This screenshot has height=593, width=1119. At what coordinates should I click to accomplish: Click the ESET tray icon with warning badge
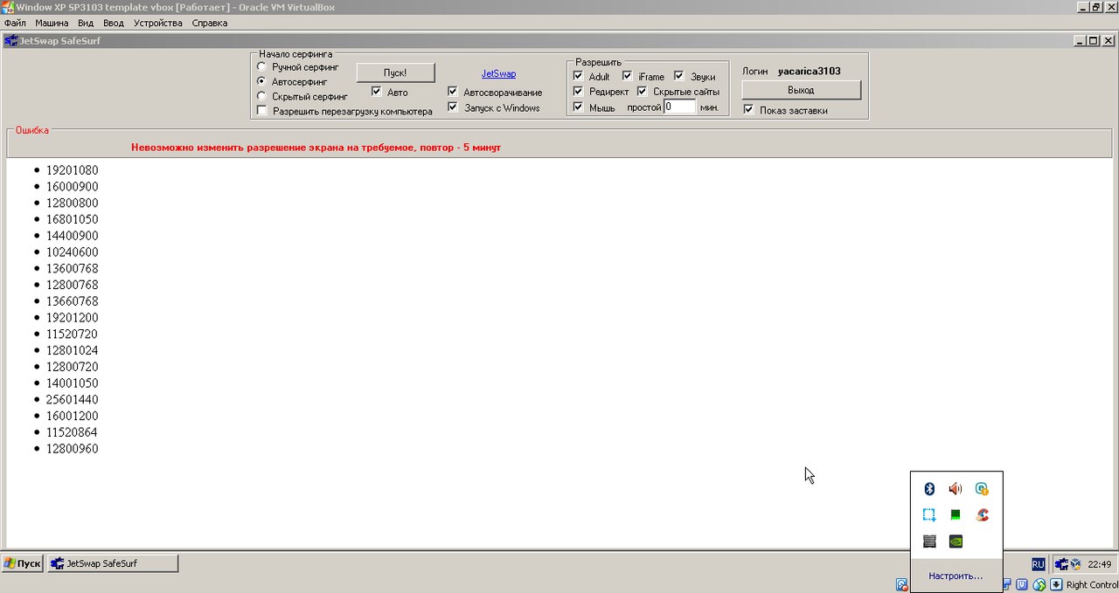pos(983,489)
